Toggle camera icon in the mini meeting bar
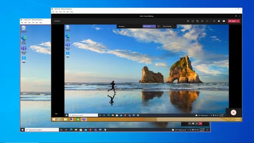This screenshot has width=254, height=143. point(190,124)
